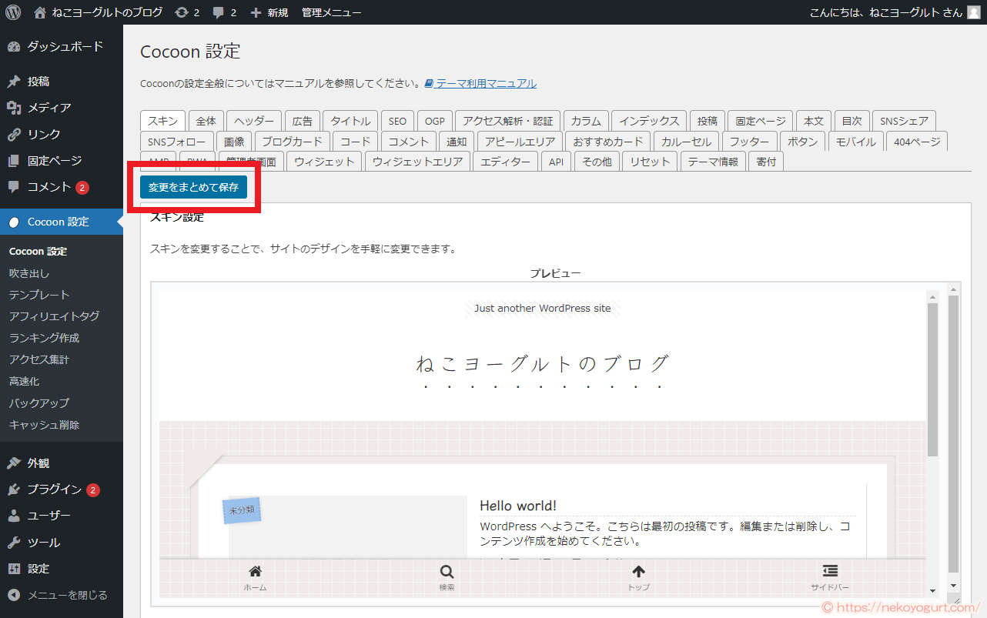This screenshot has height=618, width=987.
Task: Click the Cocoon 設定 circle icon in sidebar
Action: pyautogui.click(x=15, y=221)
